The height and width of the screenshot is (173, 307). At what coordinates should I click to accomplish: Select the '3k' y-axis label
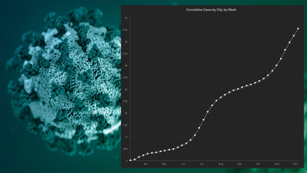point(126,89)
